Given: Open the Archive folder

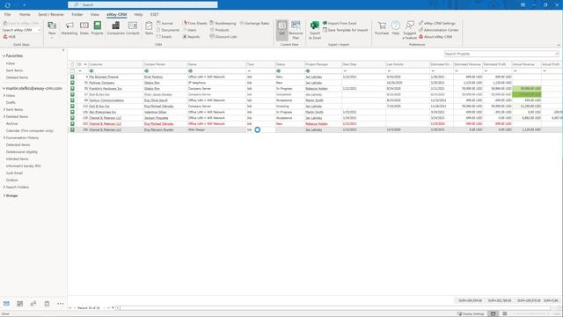Looking at the screenshot, I should [x=11, y=123].
